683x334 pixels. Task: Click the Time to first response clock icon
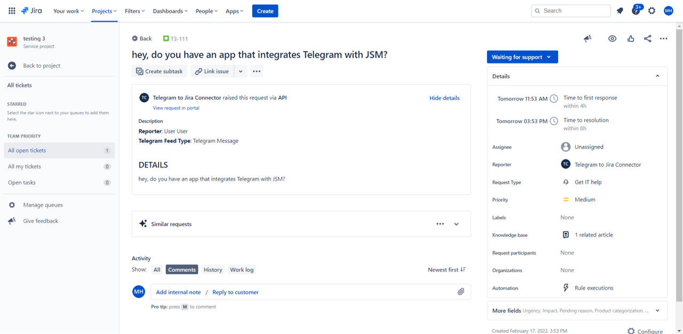coord(554,99)
